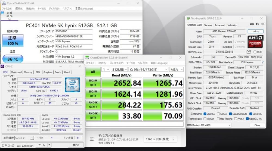Image resolution: width=272 pixels, height=151 pixels.
Task: Click the RND4K Q32T1 test button
Action: 93,105
